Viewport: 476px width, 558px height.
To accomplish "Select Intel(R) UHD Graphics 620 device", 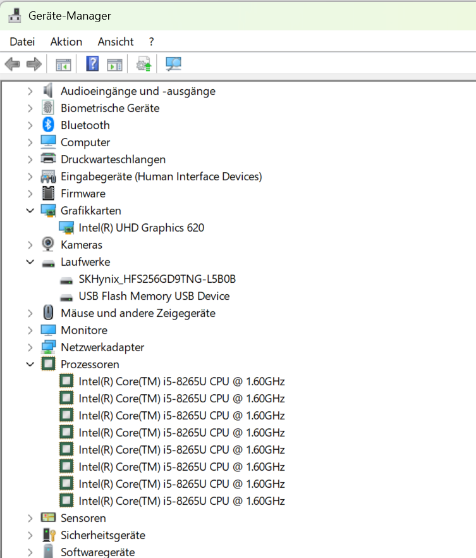I will (142, 228).
